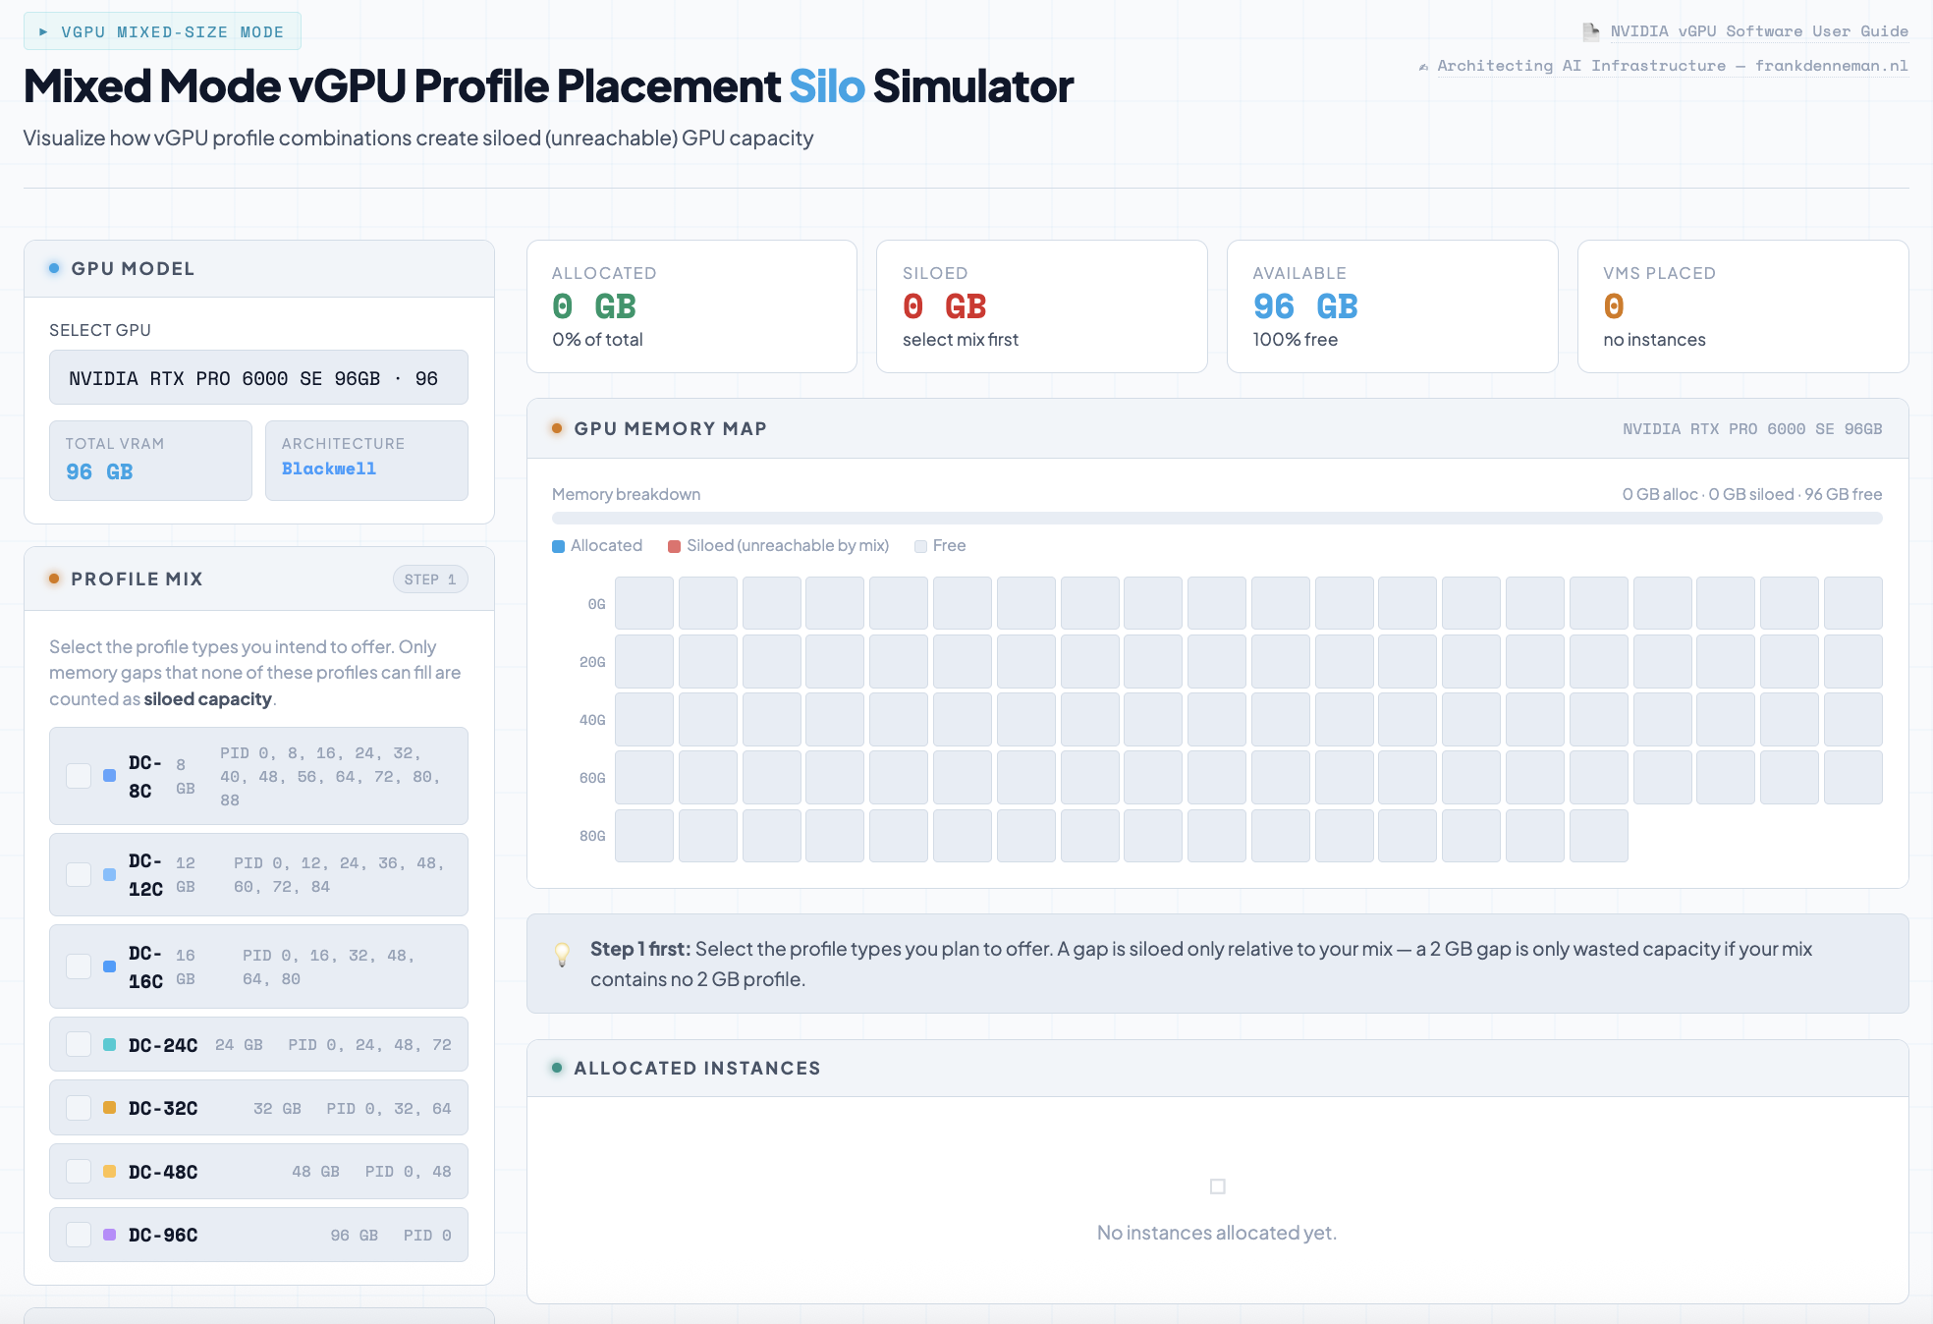Tick the DC-96C profile checkbox

coord(79,1235)
